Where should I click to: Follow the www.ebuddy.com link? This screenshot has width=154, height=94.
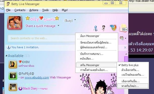click(x=37, y=77)
